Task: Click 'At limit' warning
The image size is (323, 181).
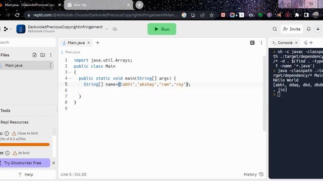Action: 21,153
